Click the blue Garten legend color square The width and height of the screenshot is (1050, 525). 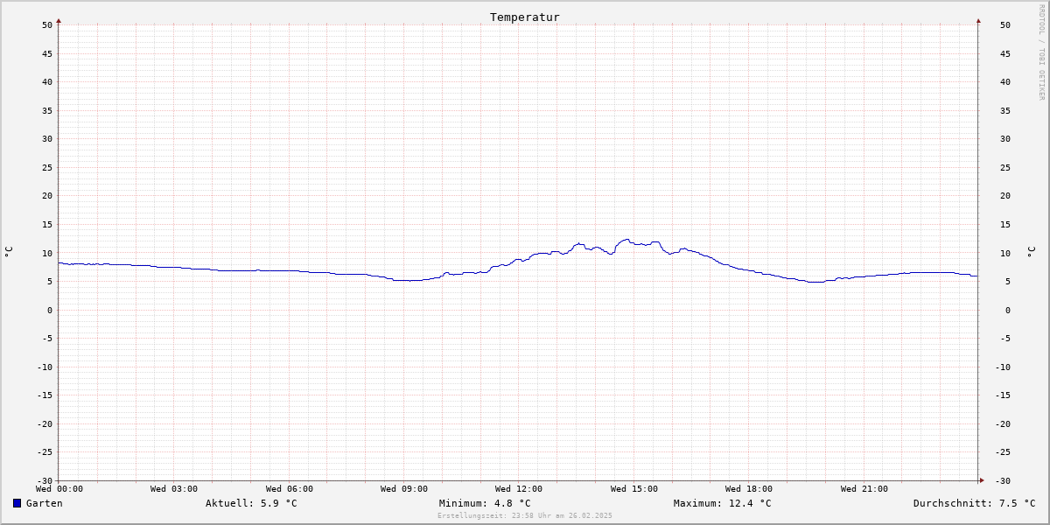17,503
